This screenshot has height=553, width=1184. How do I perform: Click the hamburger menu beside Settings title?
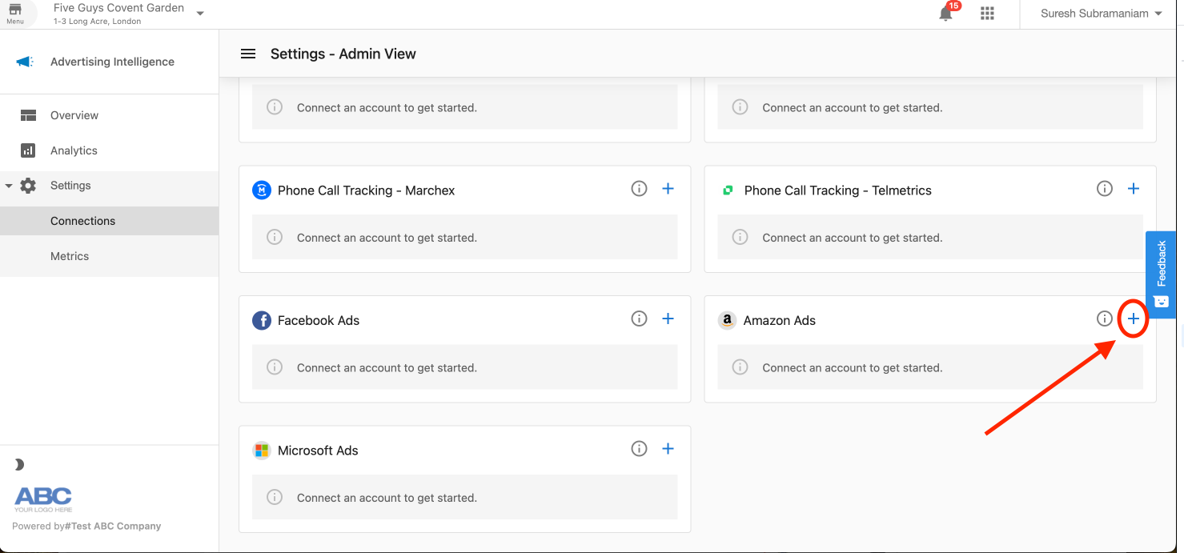[248, 54]
